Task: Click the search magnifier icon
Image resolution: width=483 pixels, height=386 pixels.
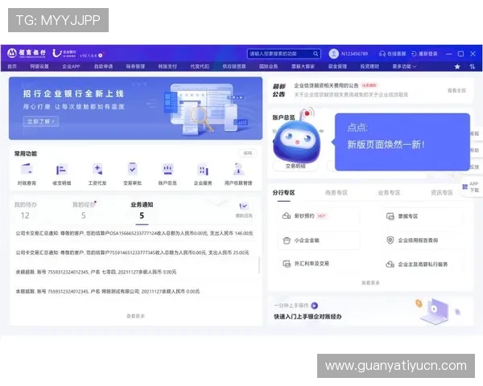Action: pos(316,54)
